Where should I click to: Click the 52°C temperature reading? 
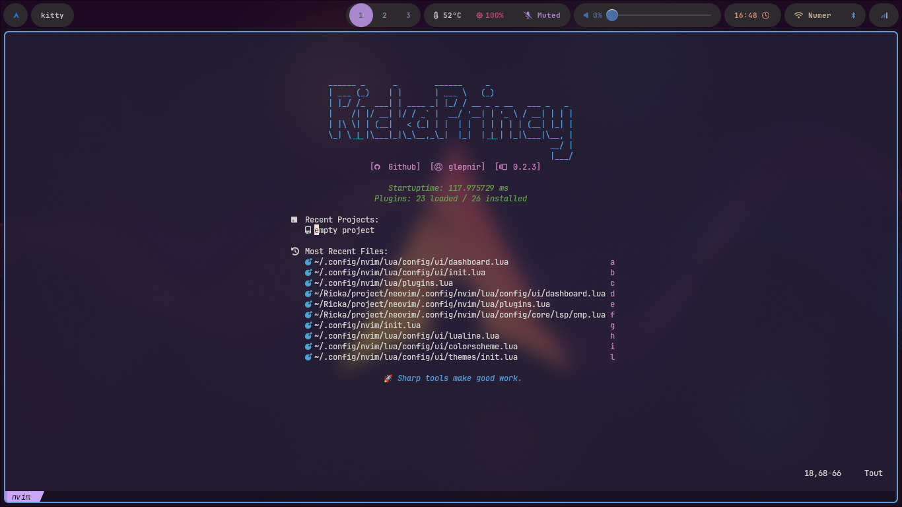452,15
